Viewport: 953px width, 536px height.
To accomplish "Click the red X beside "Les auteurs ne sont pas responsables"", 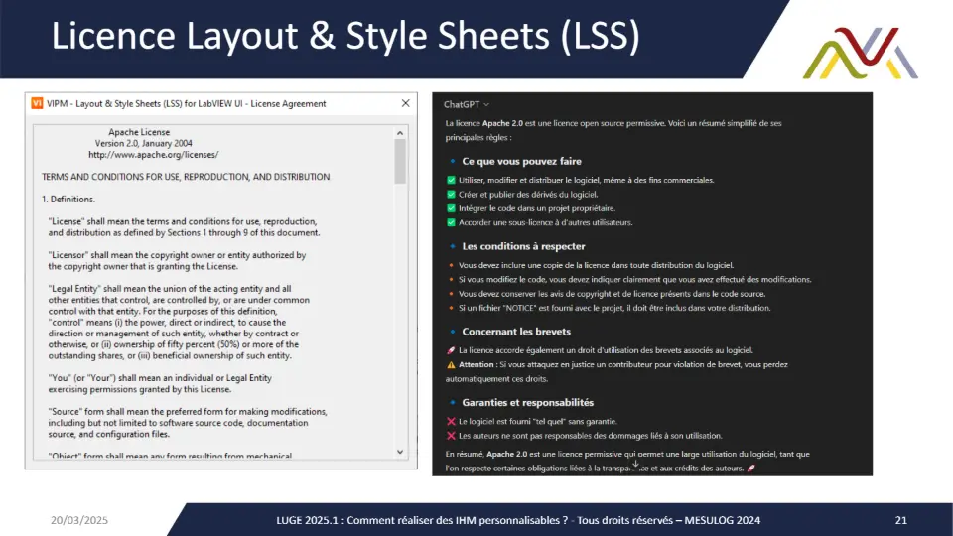I will click(x=451, y=436).
